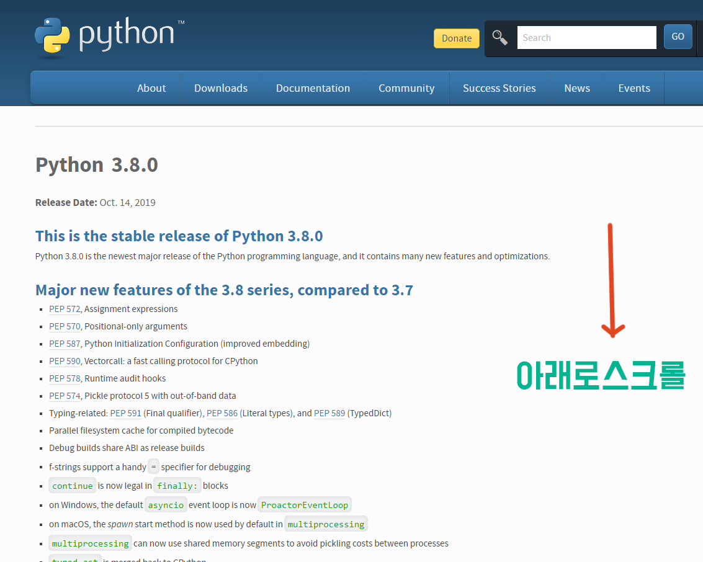Screen dimensions: 703x562
Task: Open PEP 591 Final qualifier link
Action: pyautogui.click(x=125, y=413)
